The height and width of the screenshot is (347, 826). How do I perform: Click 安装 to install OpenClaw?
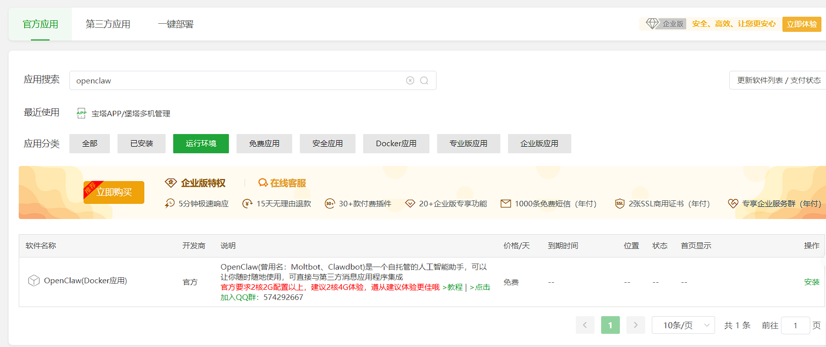click(811, 282)
